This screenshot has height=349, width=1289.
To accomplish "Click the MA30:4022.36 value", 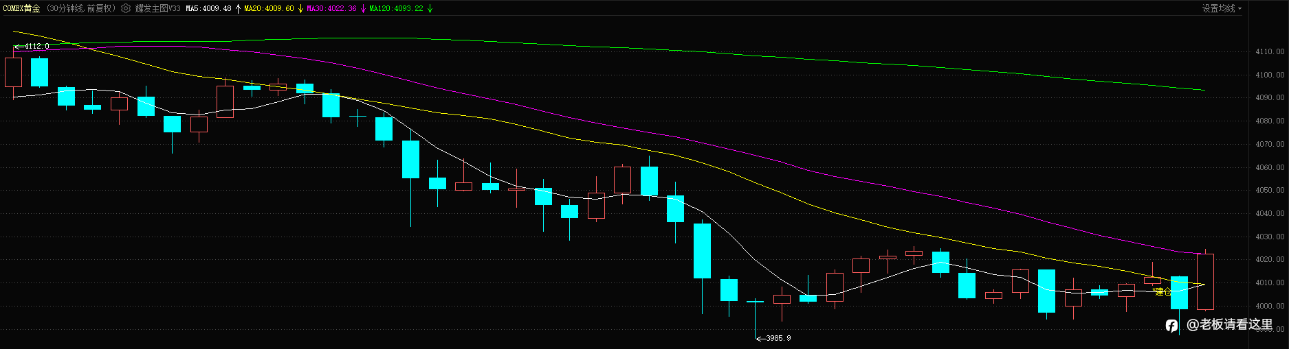I will click(x=331, y=8).
